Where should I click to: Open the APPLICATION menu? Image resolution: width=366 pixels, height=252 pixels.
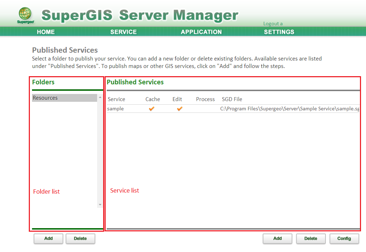pos(201,32)
